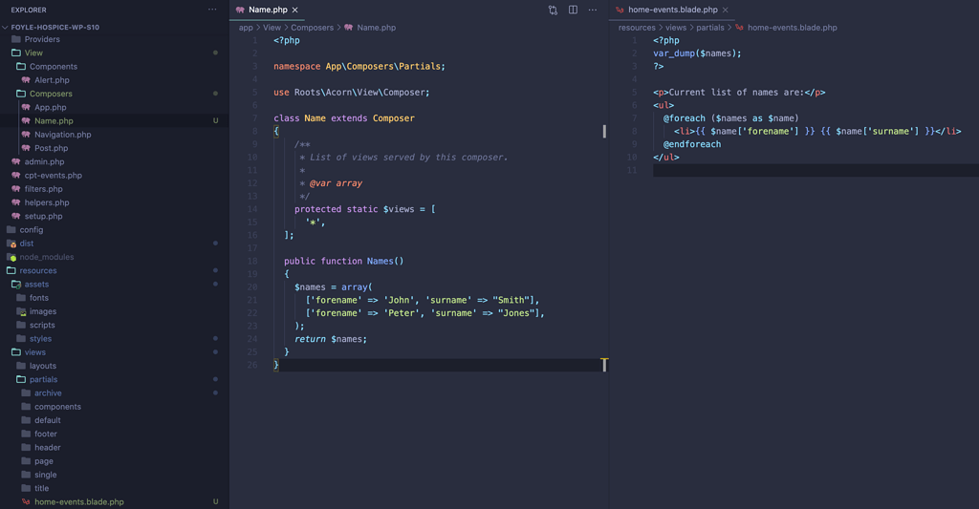This screenshot has width=979, height=509.
Task: Close the home-events.blade.php tab
Action: (726, 10)
